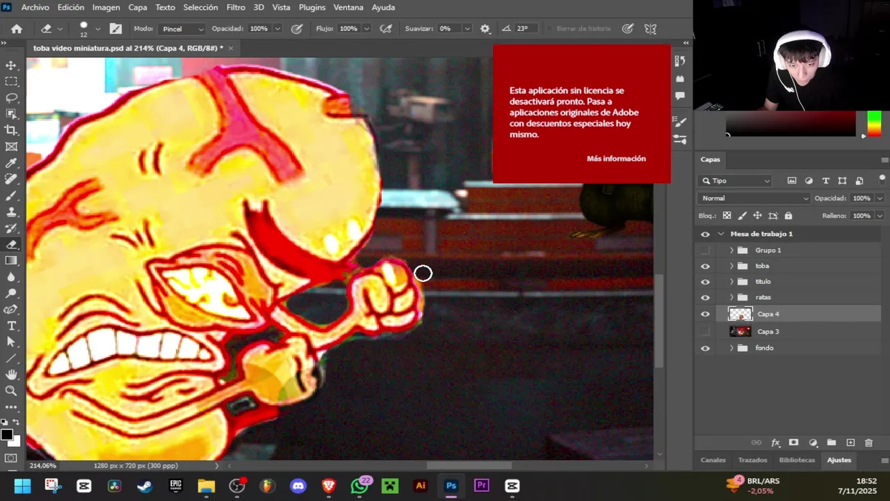The image size is (890, 501).
Task: Create a new group folder icon
Action: [x=831, y=443]
